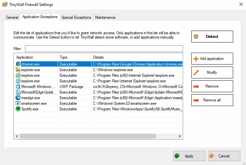Click the cw5n1h2txyewy details cell
This screenshot has height=165, width=246.
[138, 87]
